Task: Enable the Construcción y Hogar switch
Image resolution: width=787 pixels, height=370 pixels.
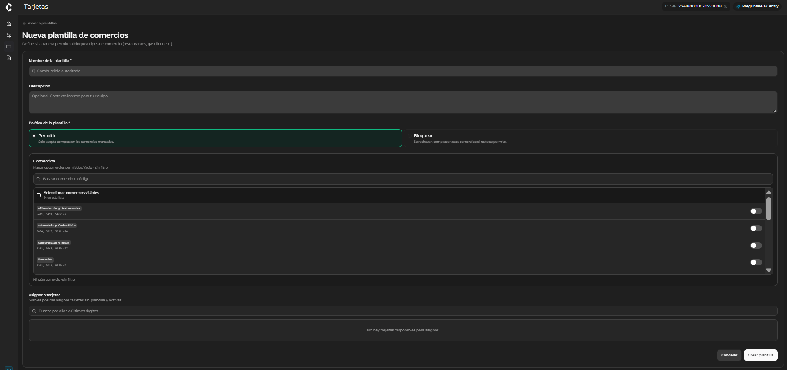Action: pos(756,245)
